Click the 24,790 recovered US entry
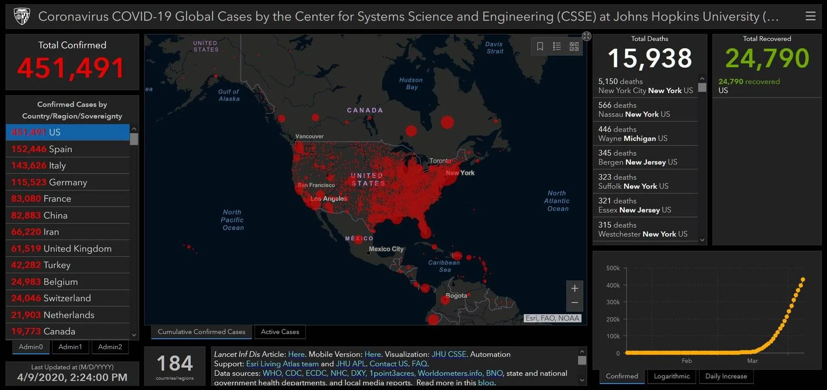The height and width of the screenshot is (390, 827). [x=766, y=86]
